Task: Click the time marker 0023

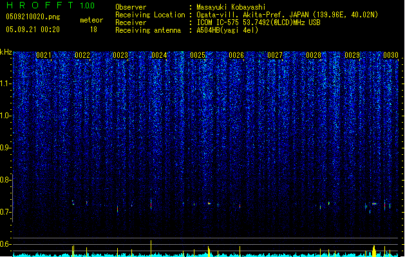Action: tap(120, 55)
